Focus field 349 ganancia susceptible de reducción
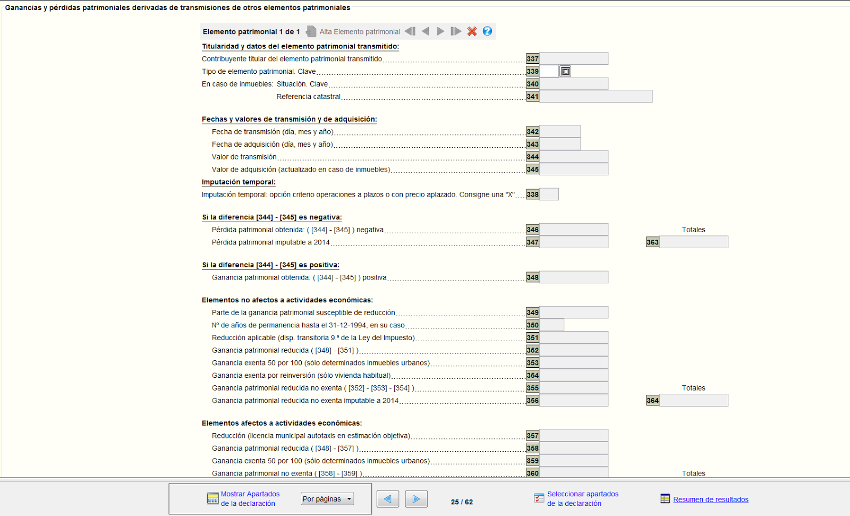This screenshot has width=850, height=516. (574, 312)
